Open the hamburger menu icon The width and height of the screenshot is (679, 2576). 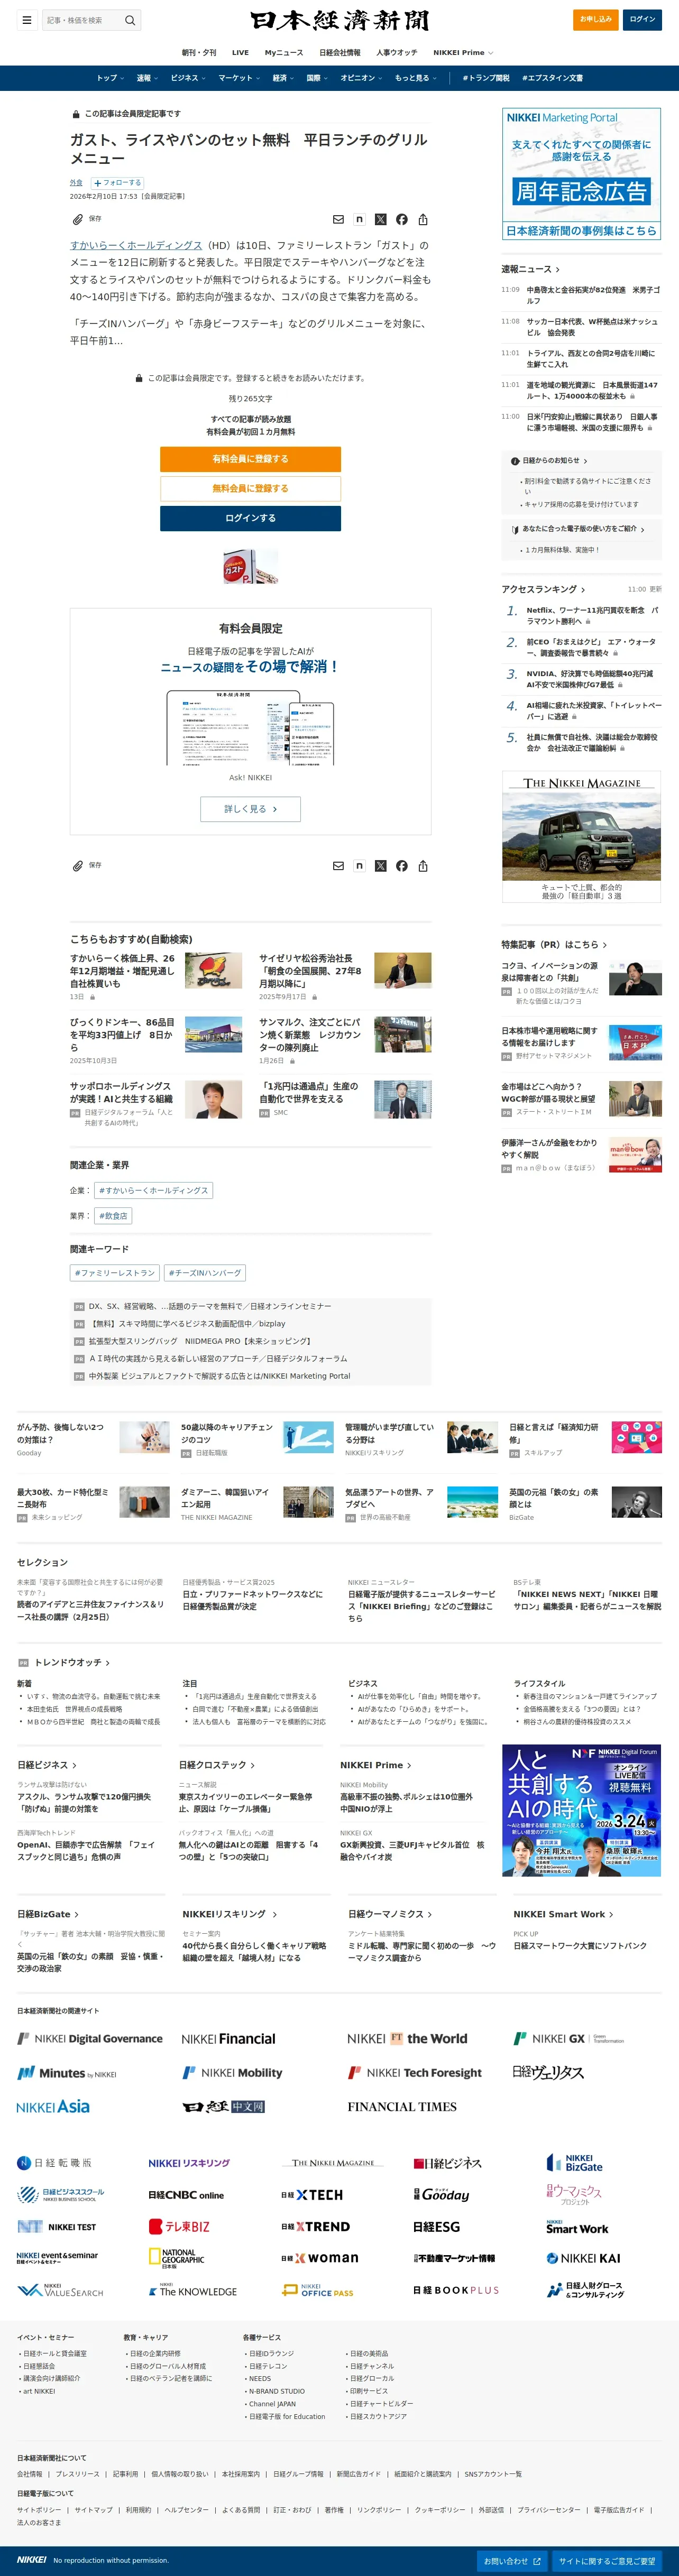point(27,20)
